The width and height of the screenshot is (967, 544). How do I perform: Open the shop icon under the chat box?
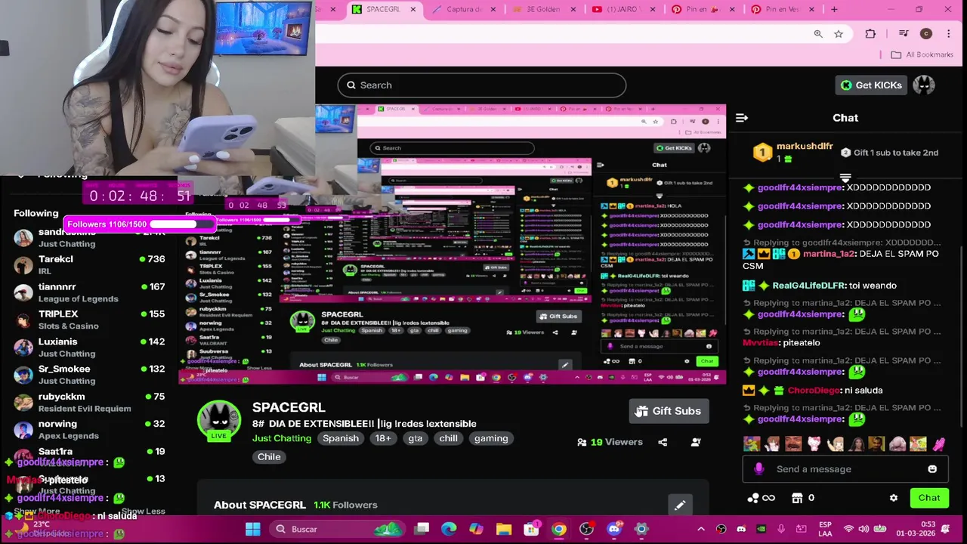pos(797,498)
